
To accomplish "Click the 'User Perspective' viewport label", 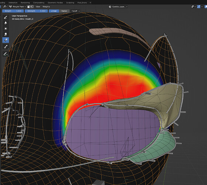I will [x=19, y=16].
